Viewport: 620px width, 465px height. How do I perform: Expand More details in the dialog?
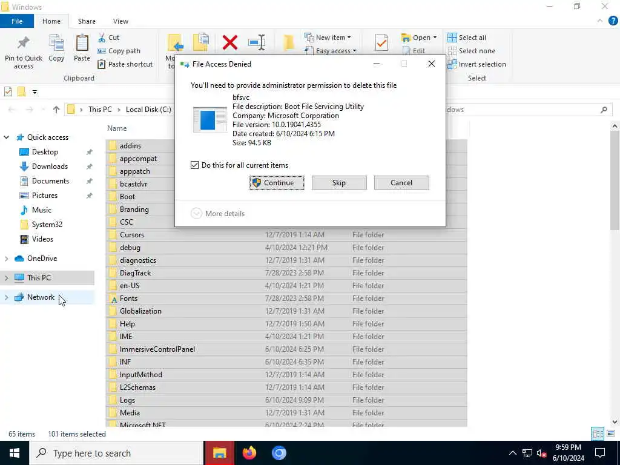(218, 214)
